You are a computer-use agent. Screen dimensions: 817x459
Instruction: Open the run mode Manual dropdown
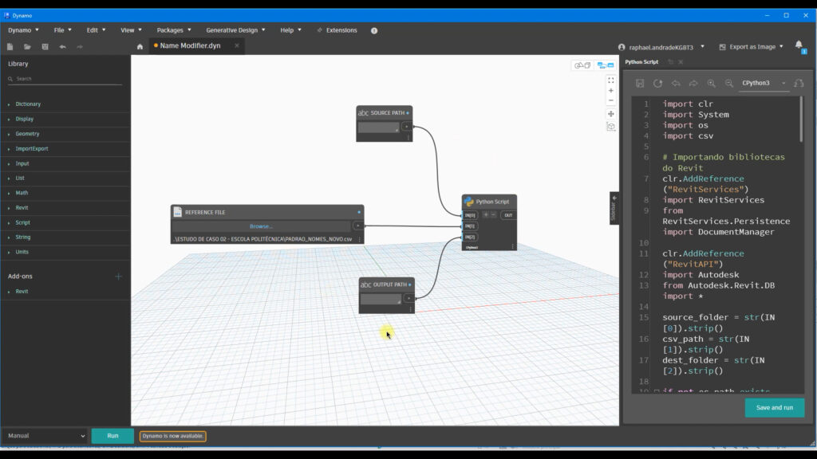[45, 436]
